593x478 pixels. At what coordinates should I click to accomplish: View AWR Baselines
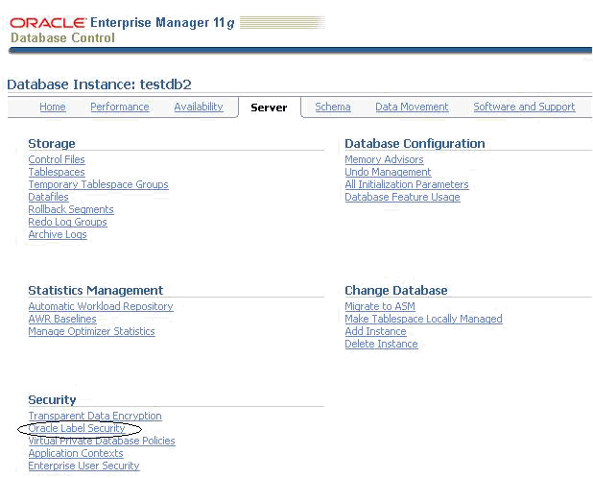tap(62, 319)
